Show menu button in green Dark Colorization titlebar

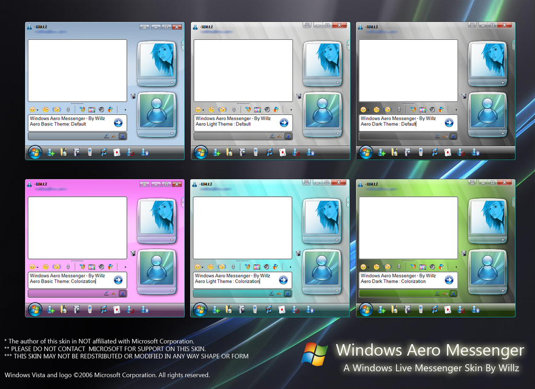point(472,182)
